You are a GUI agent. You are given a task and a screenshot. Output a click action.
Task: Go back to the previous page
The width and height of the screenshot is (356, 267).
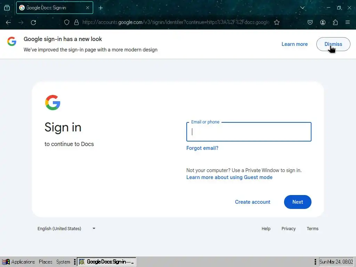click(8, 22)
